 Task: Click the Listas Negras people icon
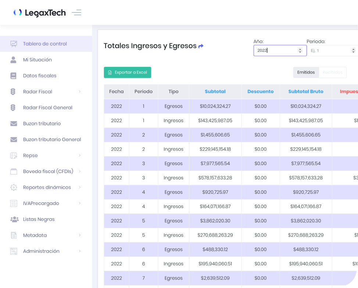point(14,219)
